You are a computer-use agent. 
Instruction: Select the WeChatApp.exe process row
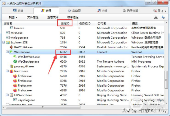click(x=83, y=62)
